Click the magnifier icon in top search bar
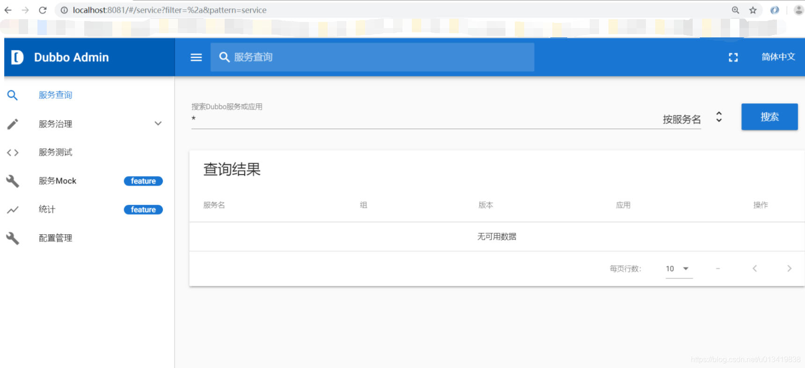Screen dimensions: 805x368 click(x=225, y=57)
